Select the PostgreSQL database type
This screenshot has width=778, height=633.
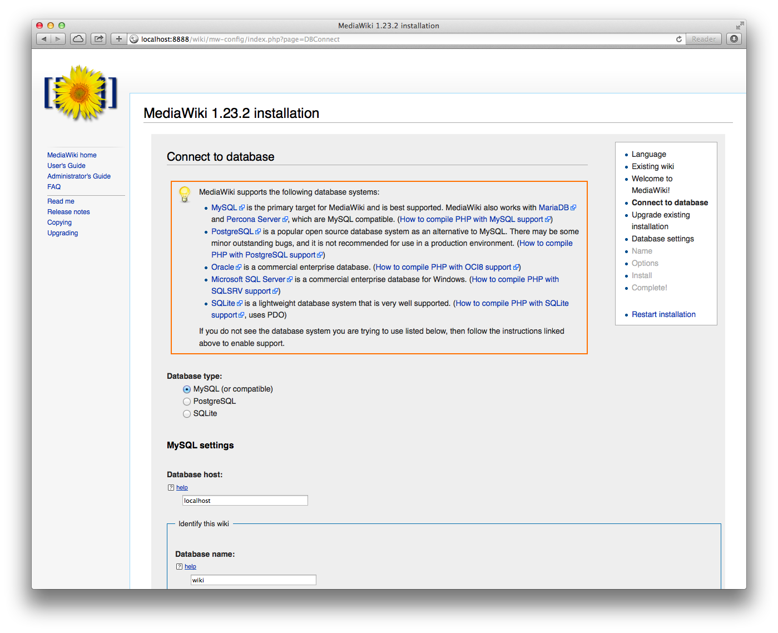tap(187, 401)
